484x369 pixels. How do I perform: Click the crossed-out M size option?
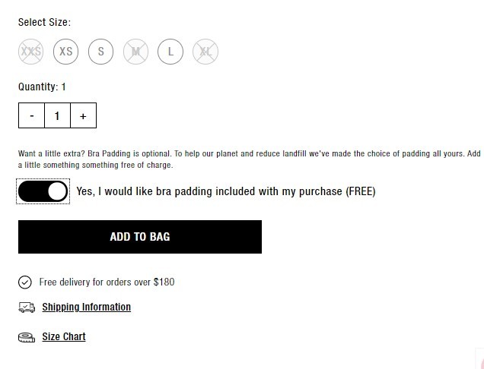click(x=135, y=52)
